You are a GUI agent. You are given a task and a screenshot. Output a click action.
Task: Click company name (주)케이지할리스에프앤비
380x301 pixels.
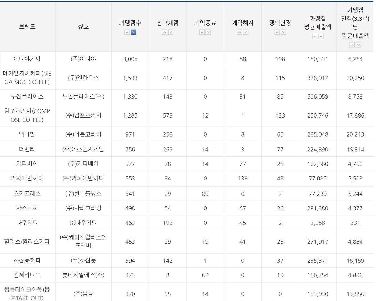pyautogui.click(x=83, y=241)
